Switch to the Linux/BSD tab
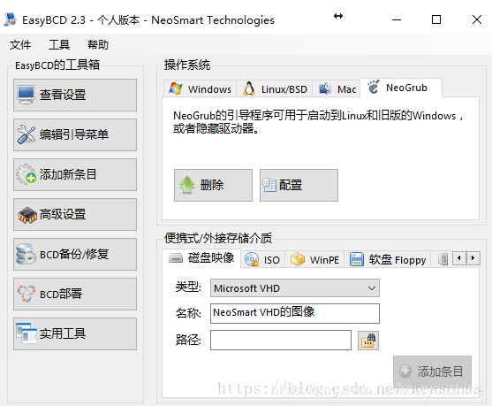The height and width of the screenshot is (406, 492). pyautogui.click(x=275, y=89)
